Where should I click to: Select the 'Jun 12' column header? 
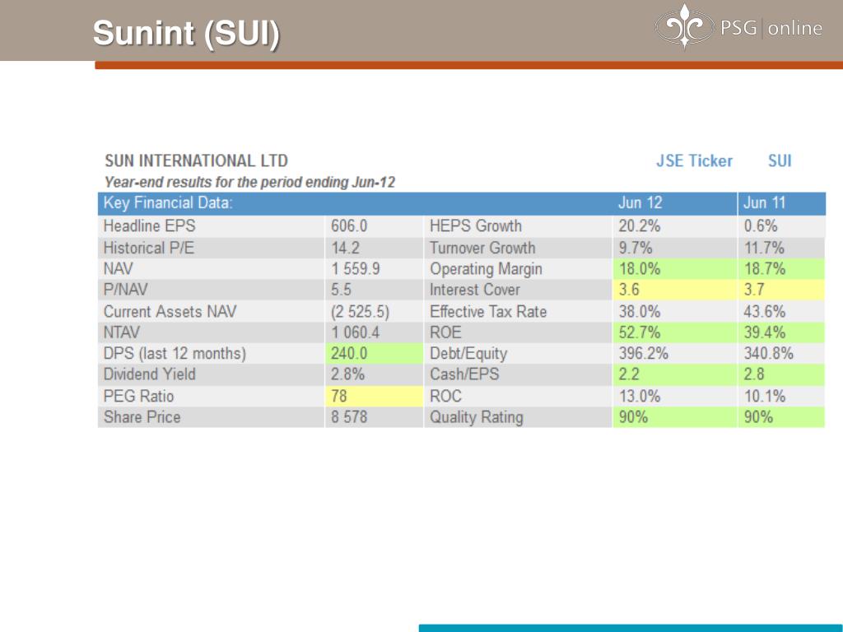640,203
